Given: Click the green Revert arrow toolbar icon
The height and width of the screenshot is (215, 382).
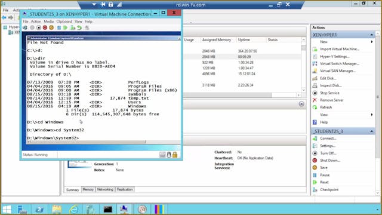Looking at the screenshot, I should [x=79, y=28].
